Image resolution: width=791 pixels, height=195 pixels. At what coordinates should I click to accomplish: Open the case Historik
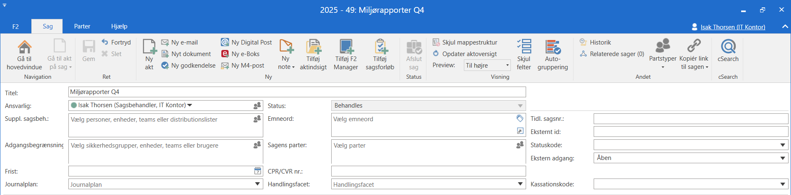tap(595, 42)
